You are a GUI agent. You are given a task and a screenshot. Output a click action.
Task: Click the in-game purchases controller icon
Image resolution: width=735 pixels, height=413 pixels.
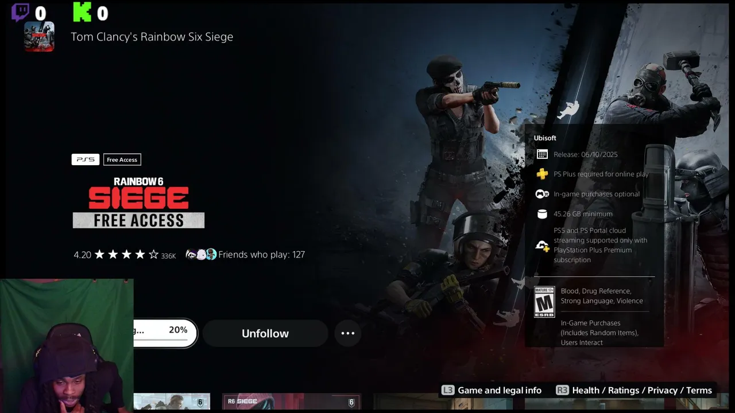click(x=542, y=194)
